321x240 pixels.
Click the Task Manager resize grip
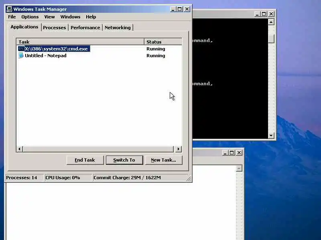189,178
